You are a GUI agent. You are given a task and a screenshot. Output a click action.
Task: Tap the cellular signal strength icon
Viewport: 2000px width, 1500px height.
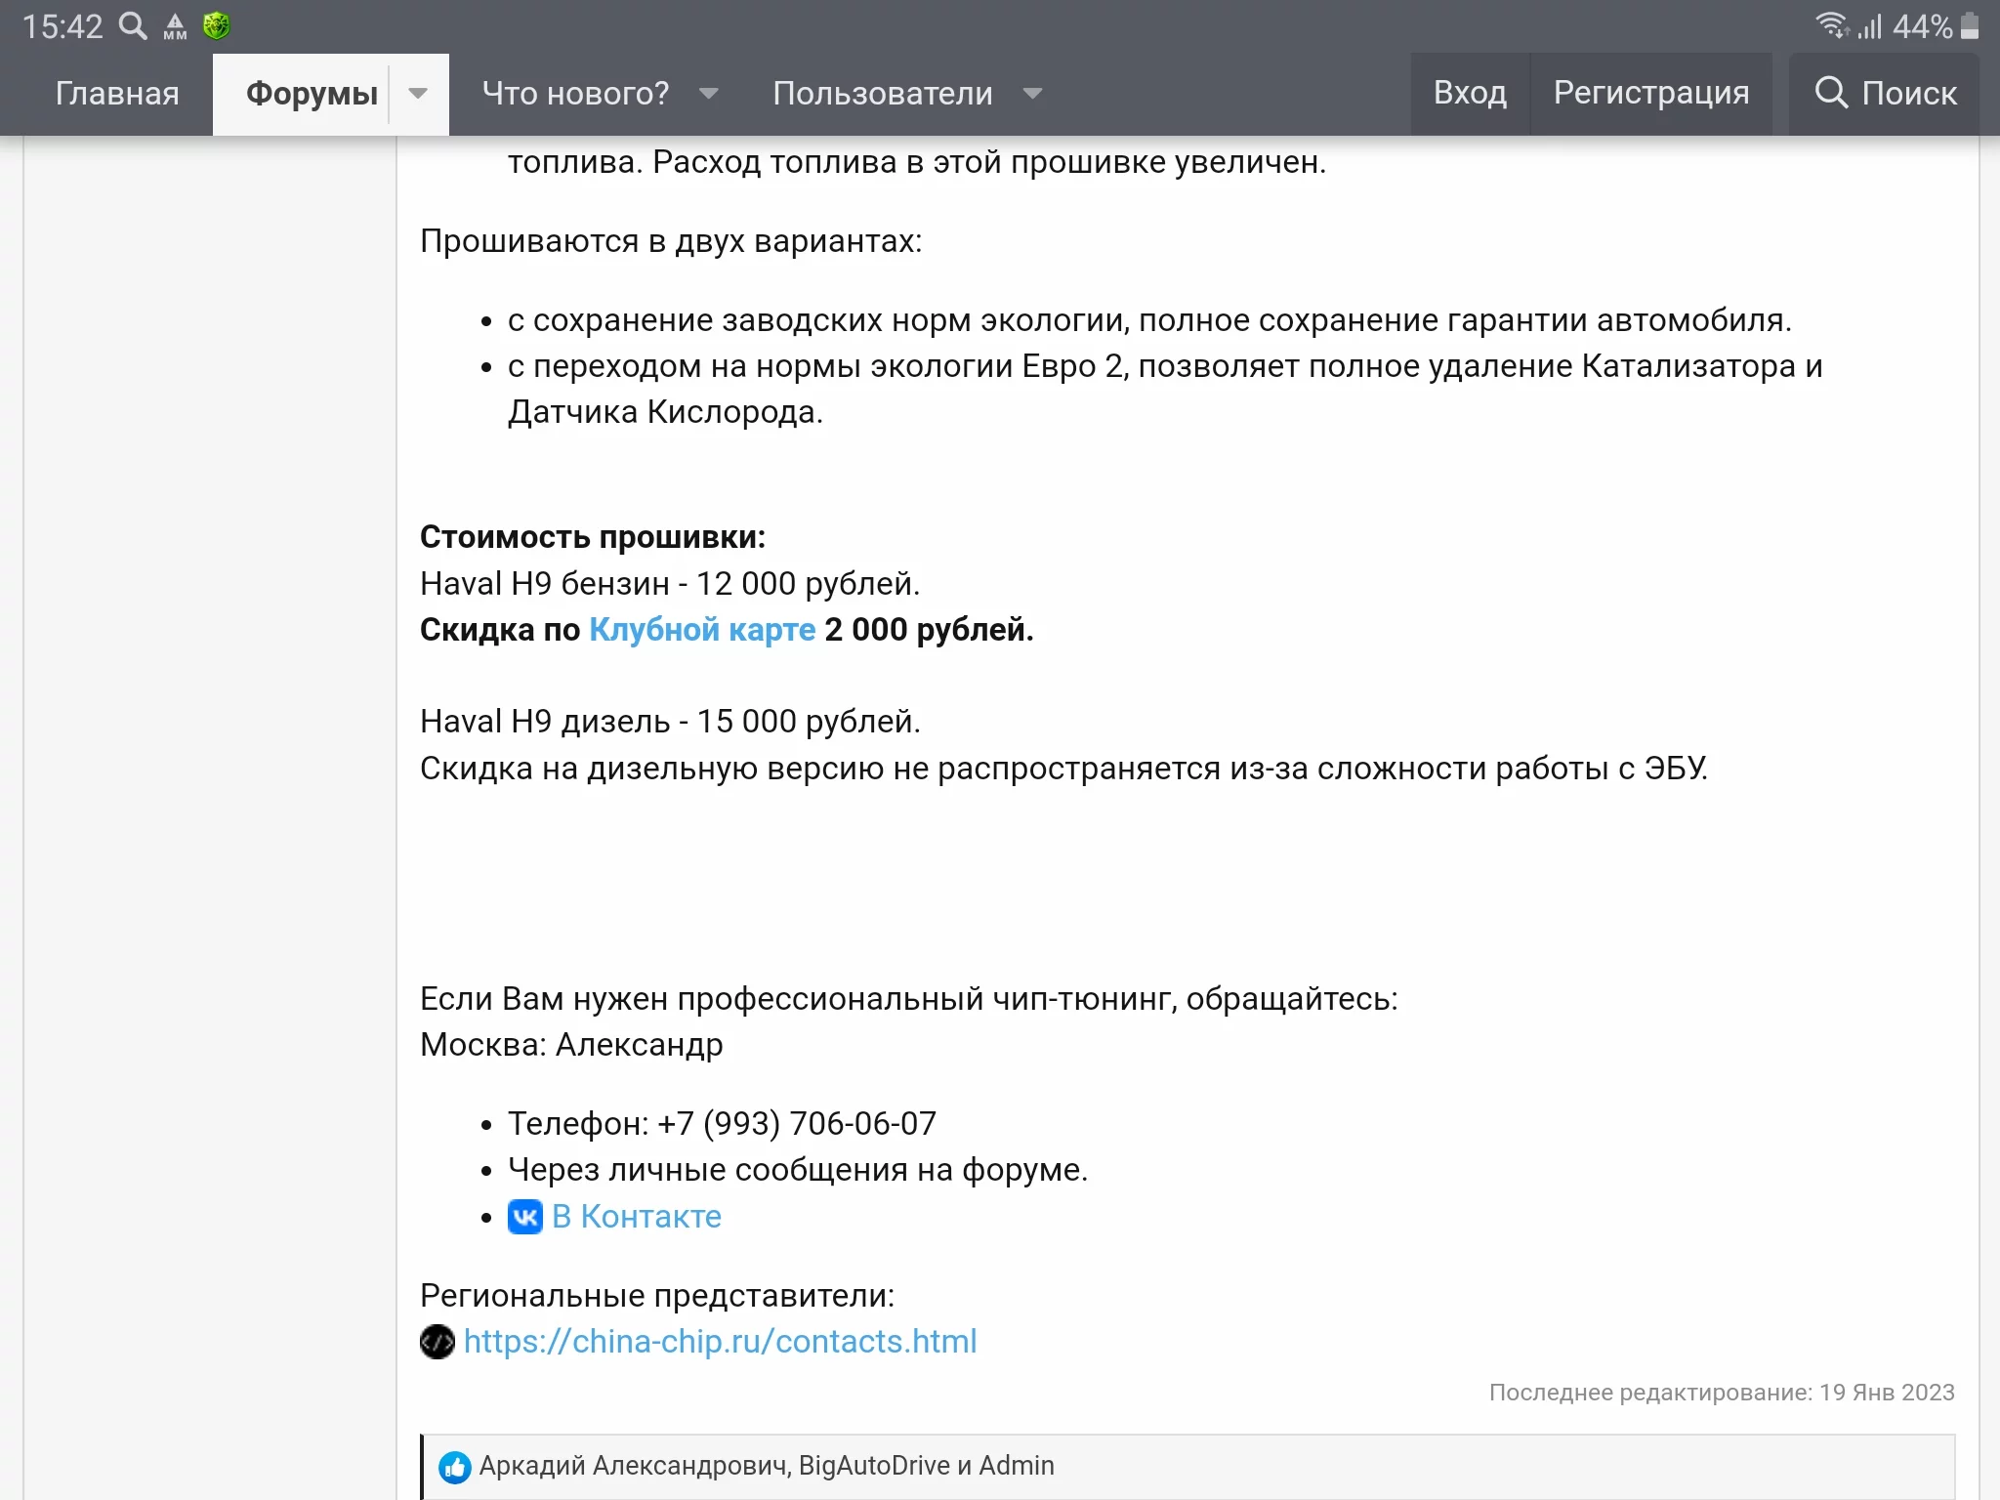pyautogui.click(x=1869, y=25)
